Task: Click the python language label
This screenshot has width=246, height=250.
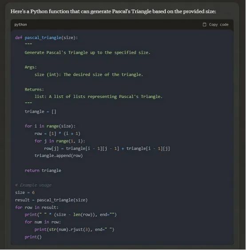Action: (x=20, y=24)
